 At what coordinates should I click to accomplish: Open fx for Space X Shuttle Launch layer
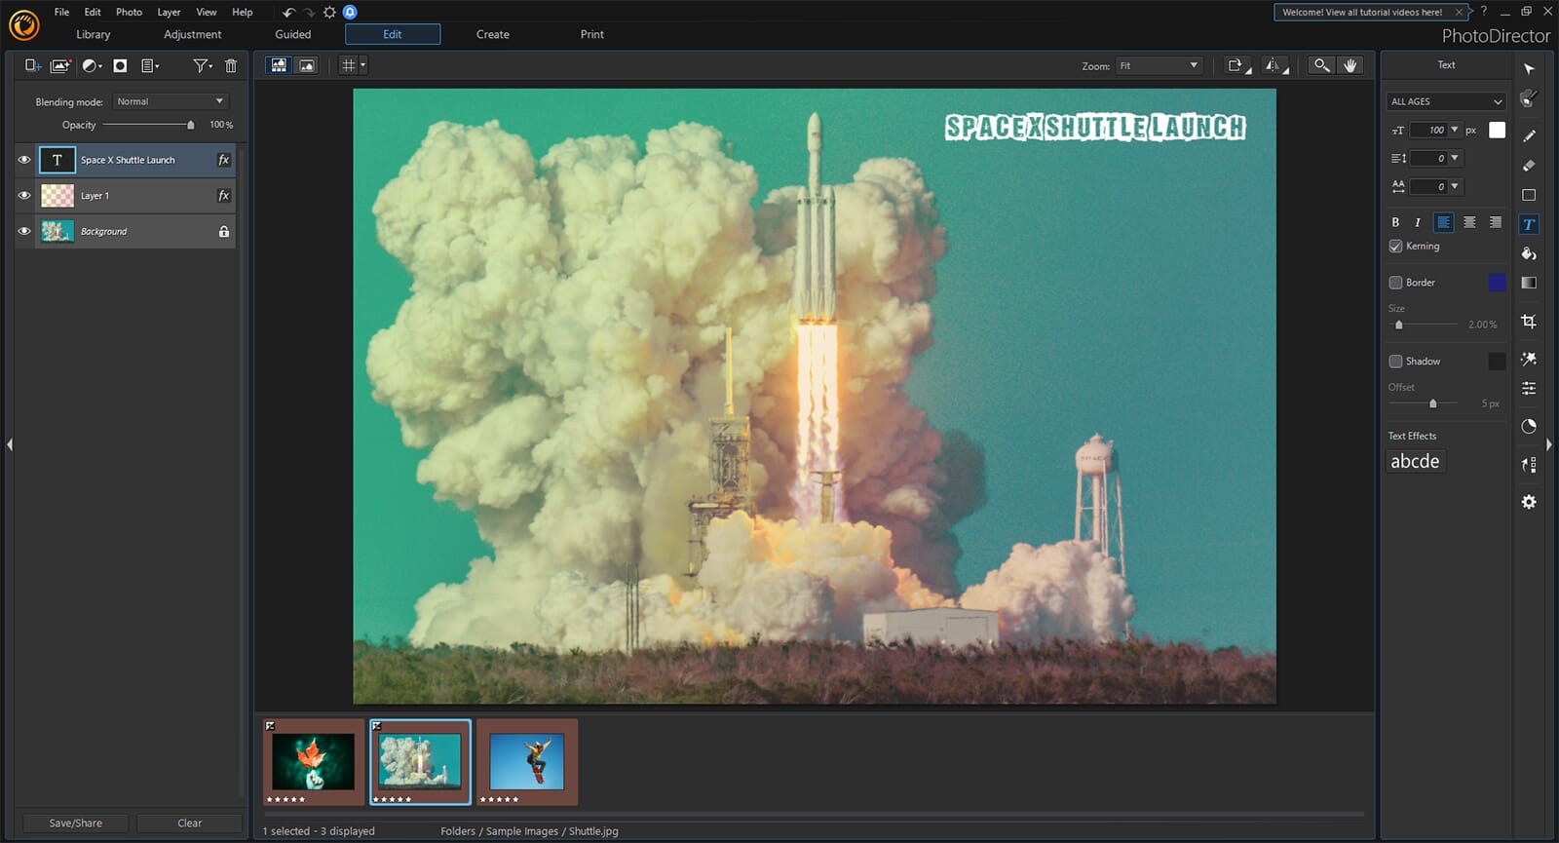point(223,160)
